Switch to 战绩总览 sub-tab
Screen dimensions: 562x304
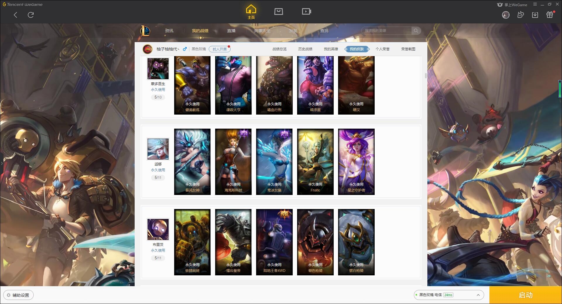coord(280,49)
